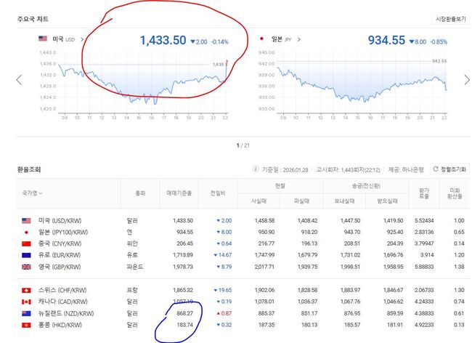Click the 시장환율보기 button
The height and width of the screenshot is (343, 472).
pos(450,18)
